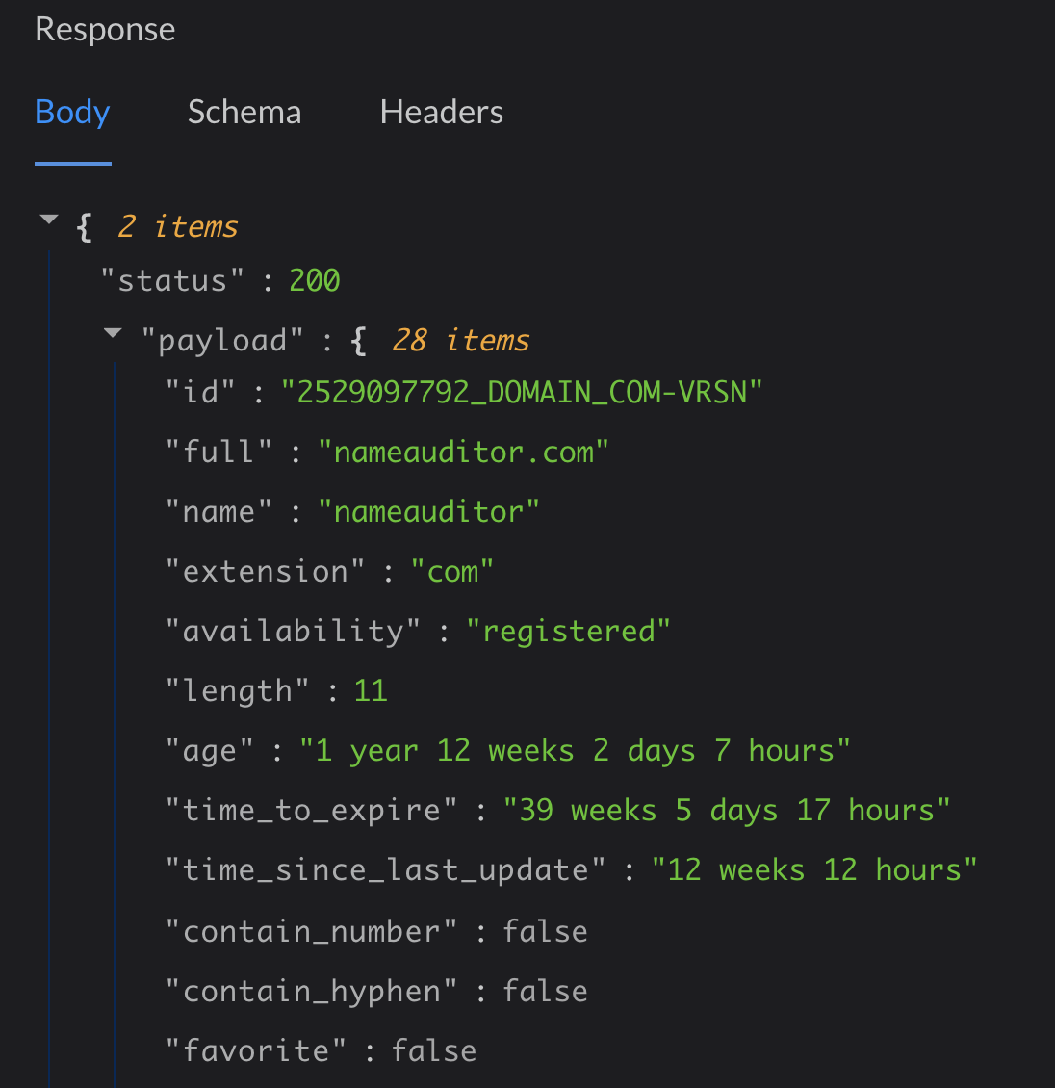
Task: Select the "extension" key
Action: 265,572
